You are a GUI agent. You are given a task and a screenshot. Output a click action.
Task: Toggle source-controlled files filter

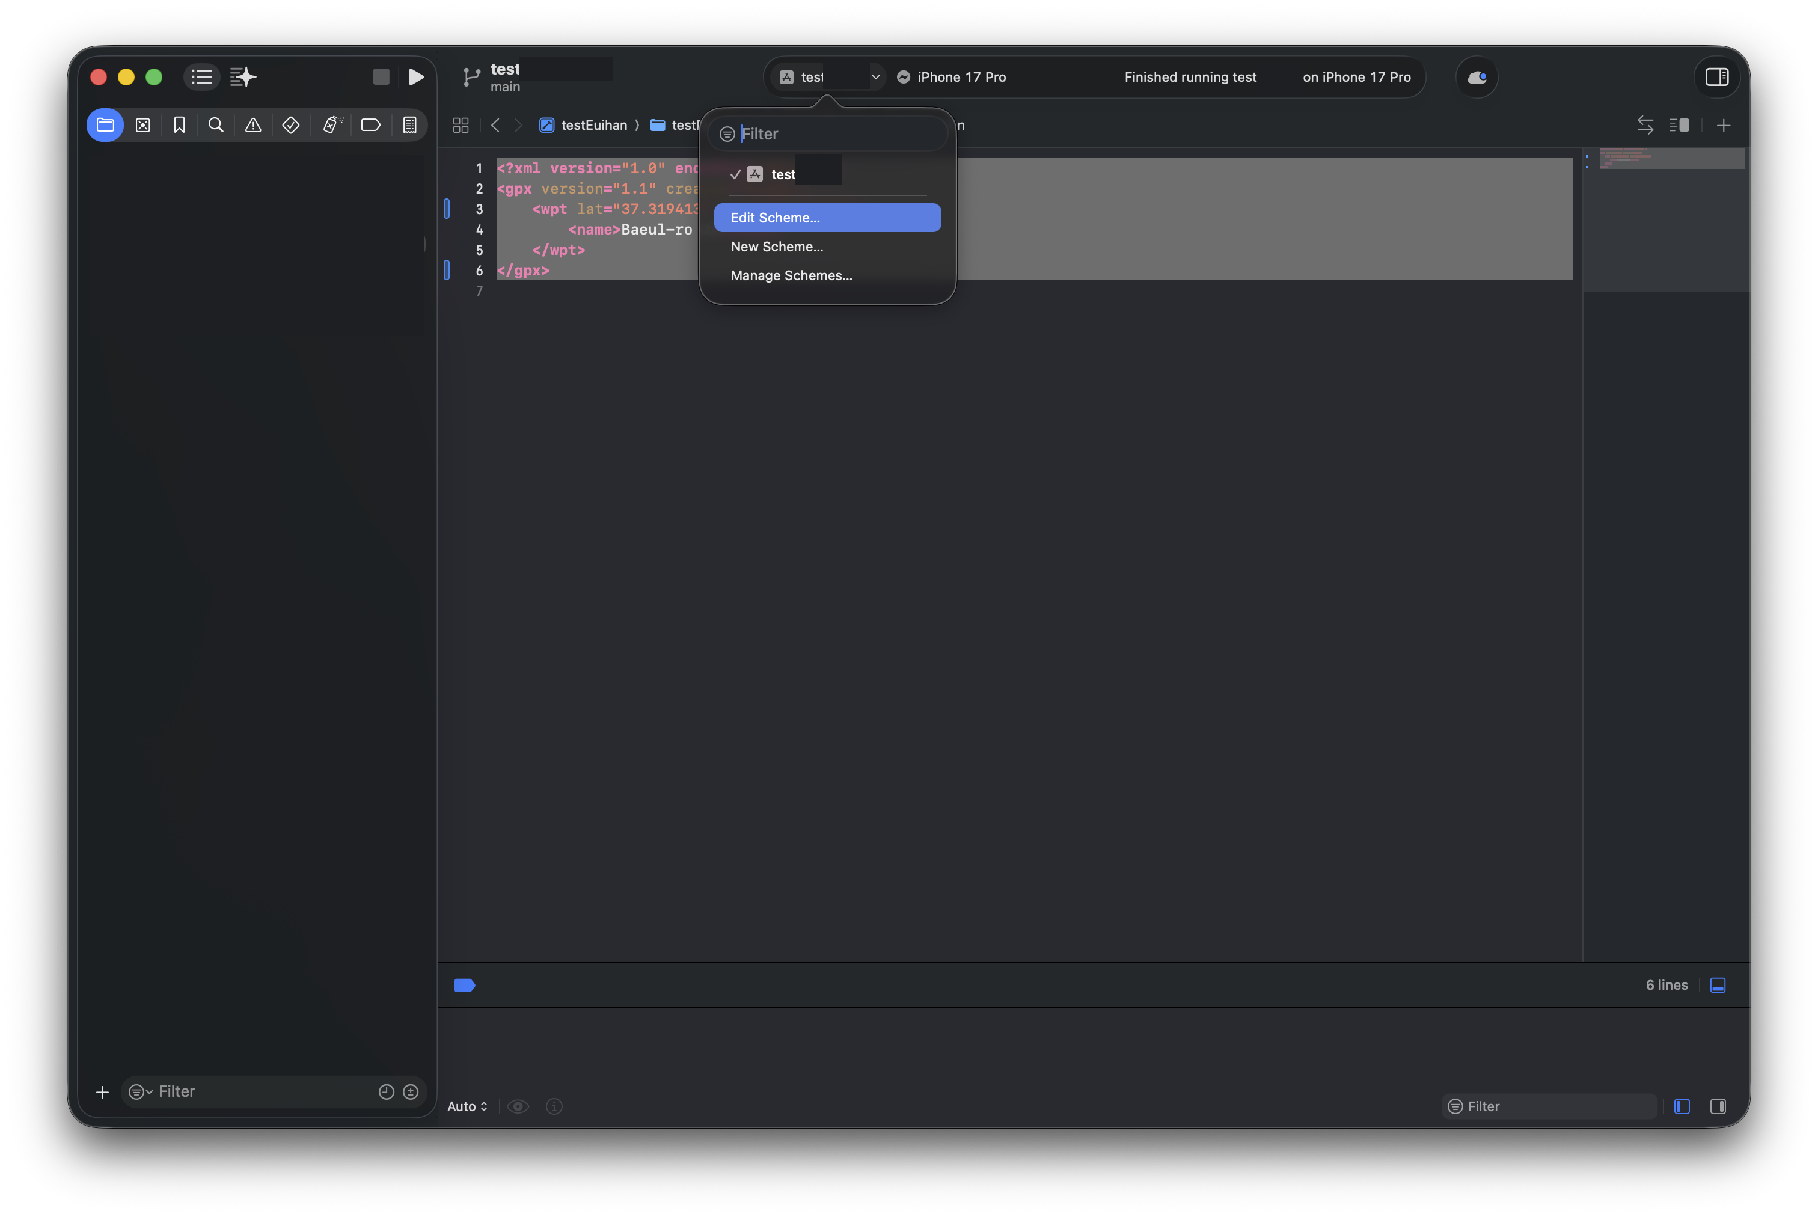pyautogui.click(x=411, y=1091)
